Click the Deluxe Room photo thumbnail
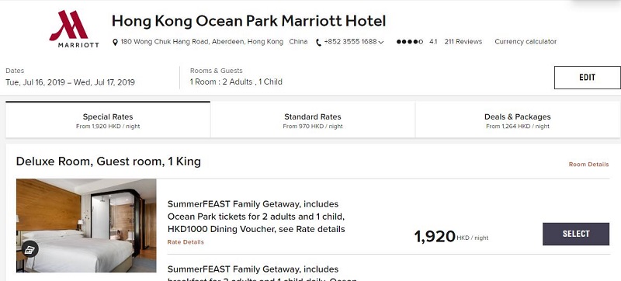The image size is (621, 281). click(86, 226)
